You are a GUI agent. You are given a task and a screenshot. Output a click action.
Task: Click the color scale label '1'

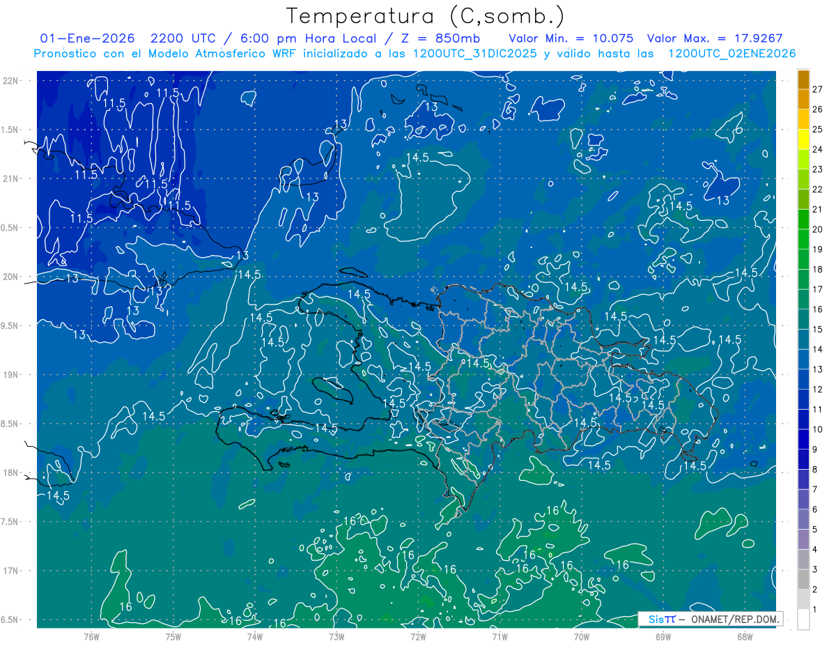click(x=815, y=610)
